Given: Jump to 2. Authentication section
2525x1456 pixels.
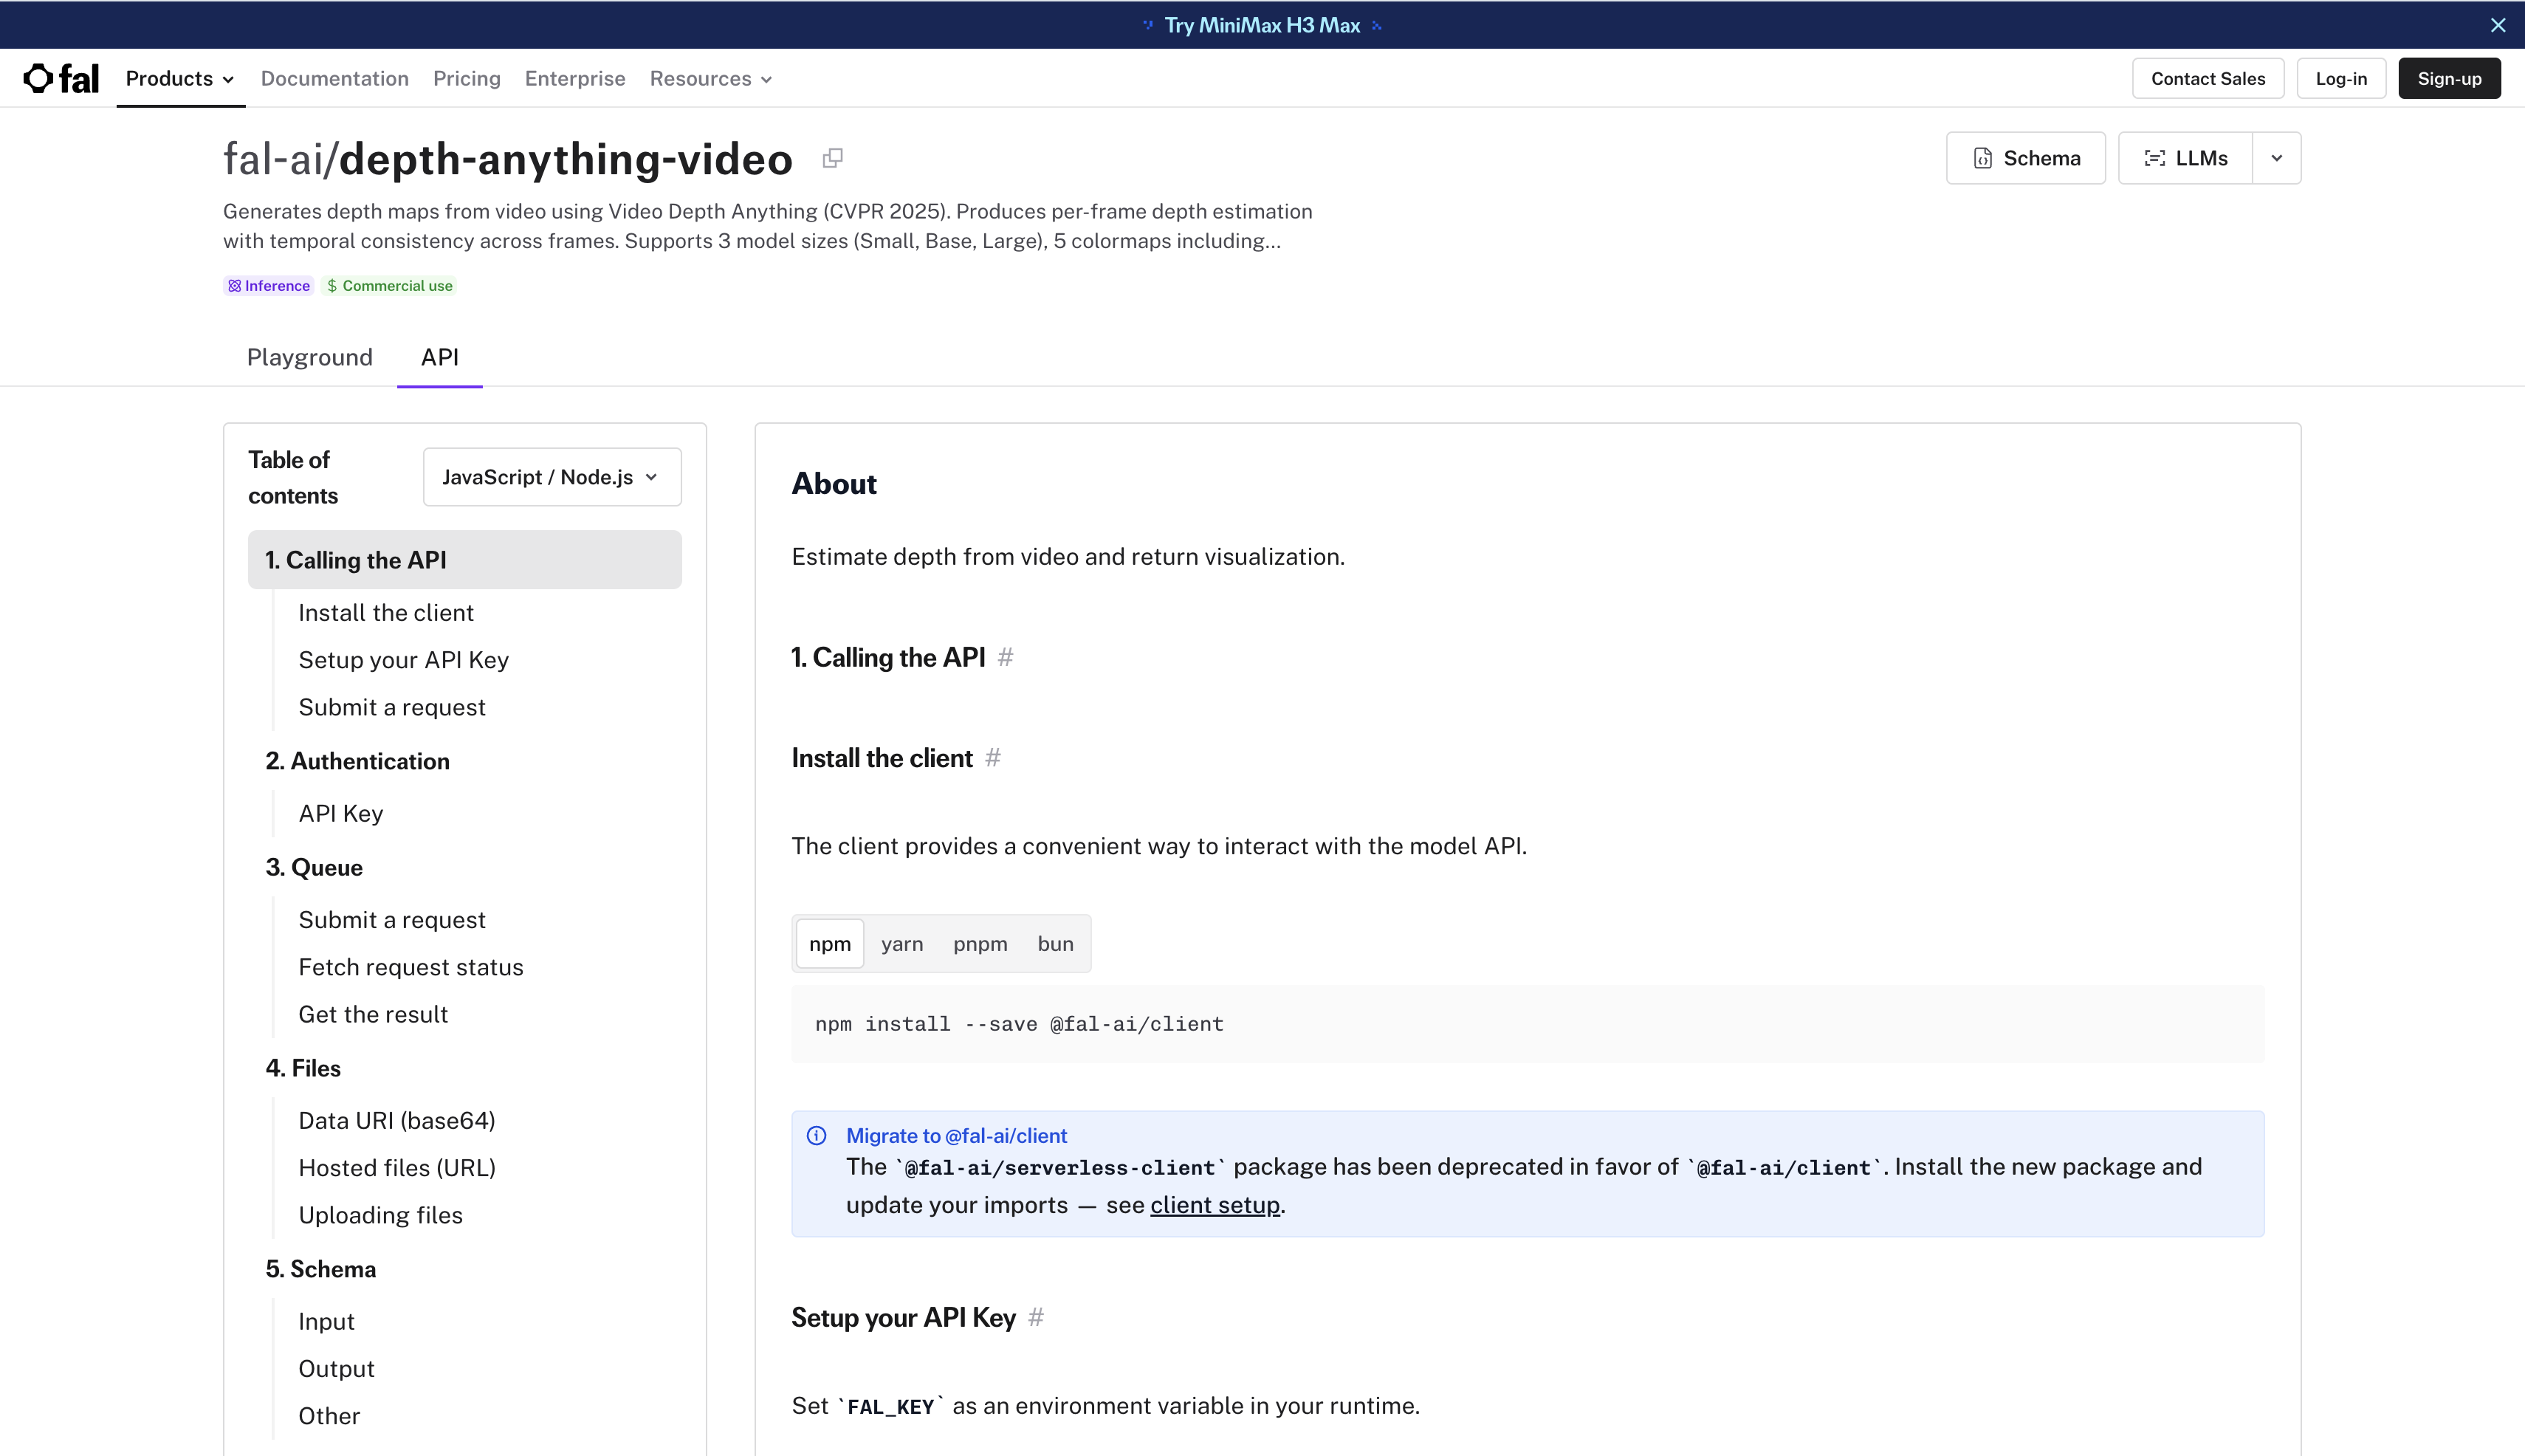Looking at the screenshot, I should coord(358,761).
